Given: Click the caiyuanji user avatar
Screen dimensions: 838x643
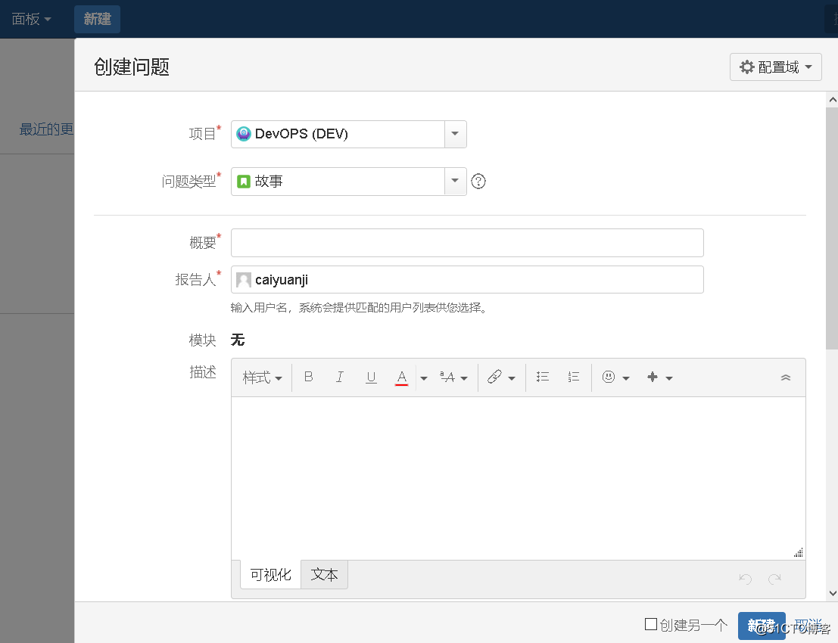Looking at the screenshot, I should point(244,280).
